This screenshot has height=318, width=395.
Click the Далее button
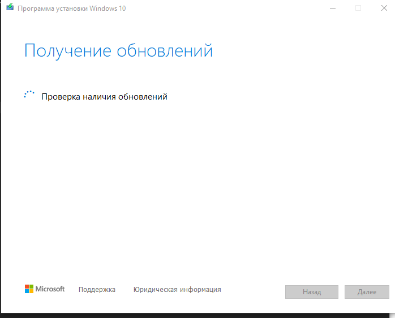click(367, 292)
